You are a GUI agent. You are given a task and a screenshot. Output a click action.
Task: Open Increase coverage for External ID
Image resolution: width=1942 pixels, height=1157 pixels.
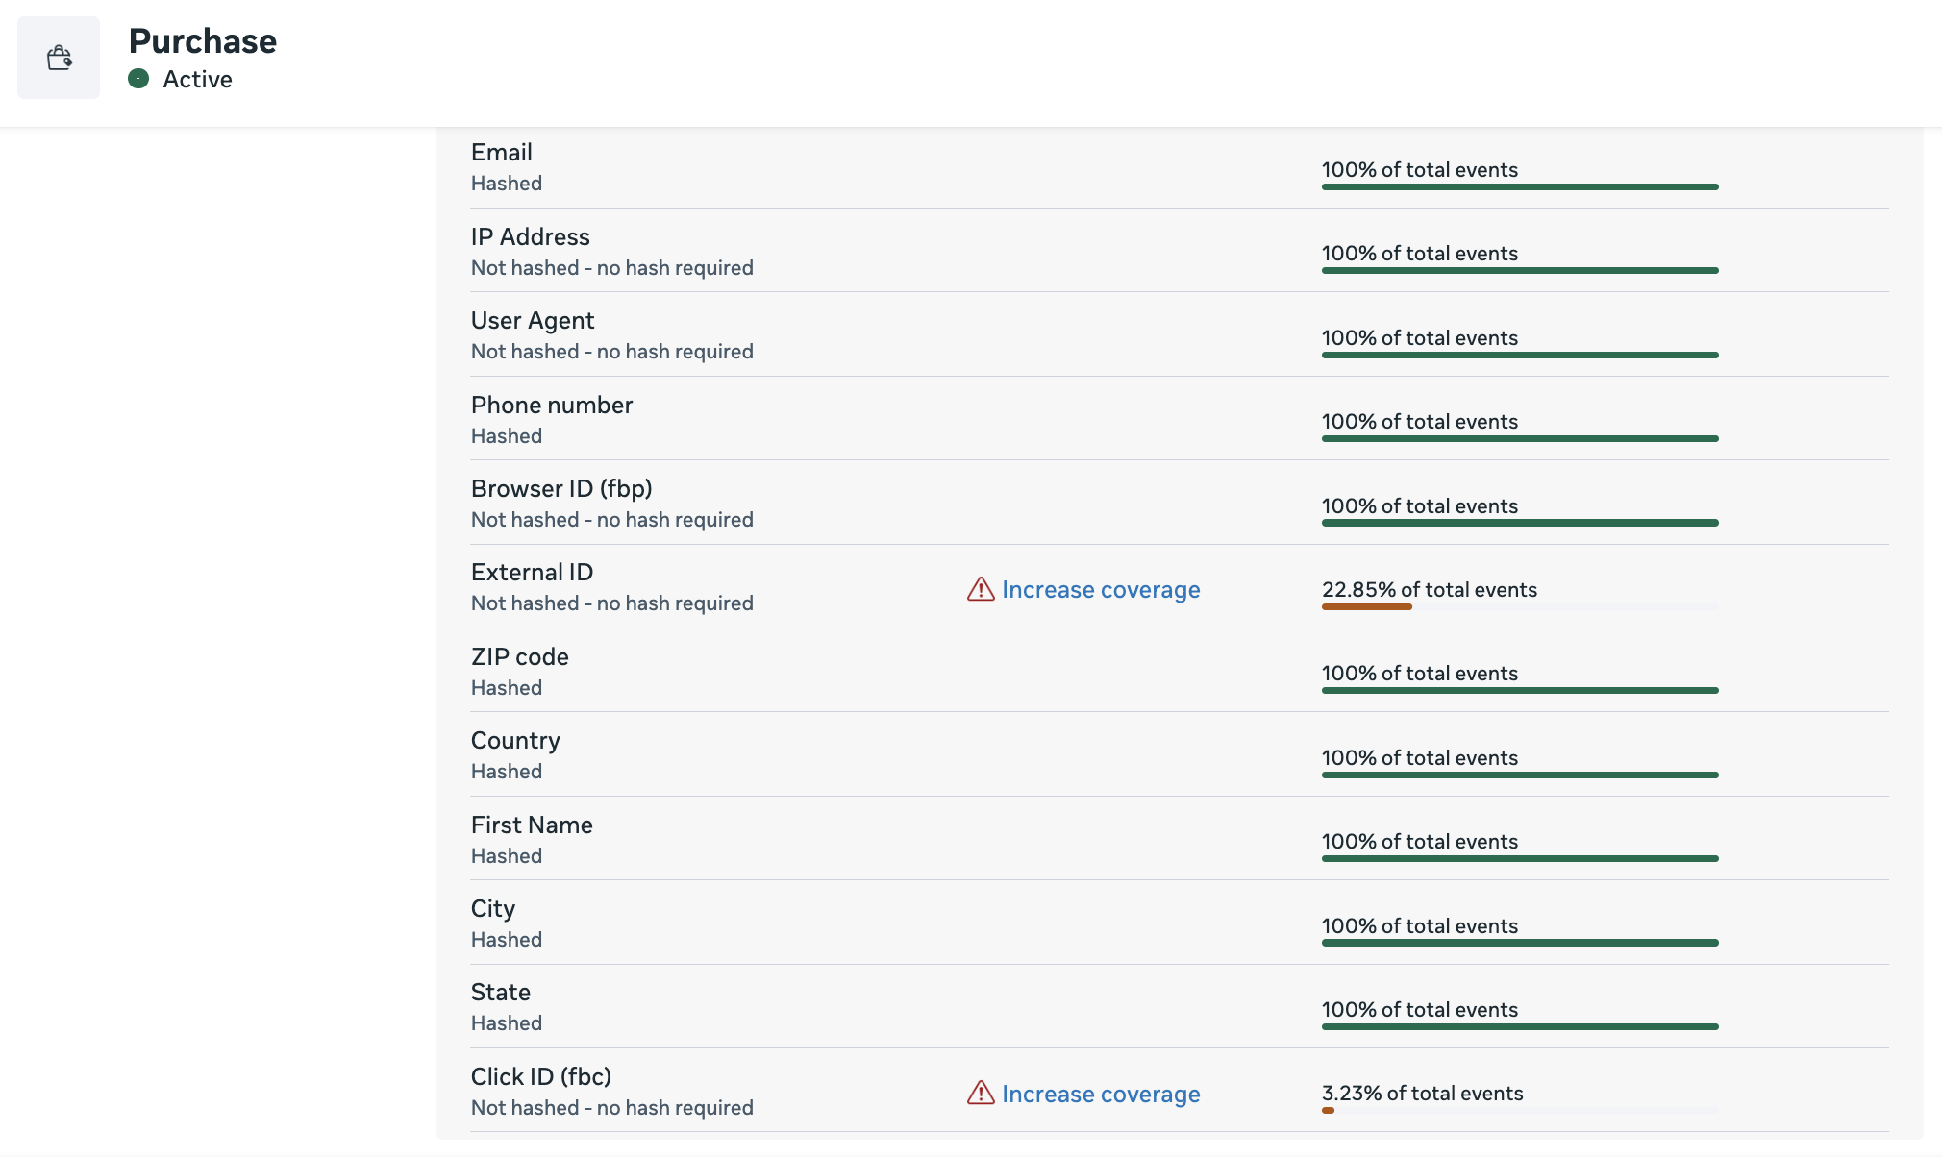point(1100,589)
